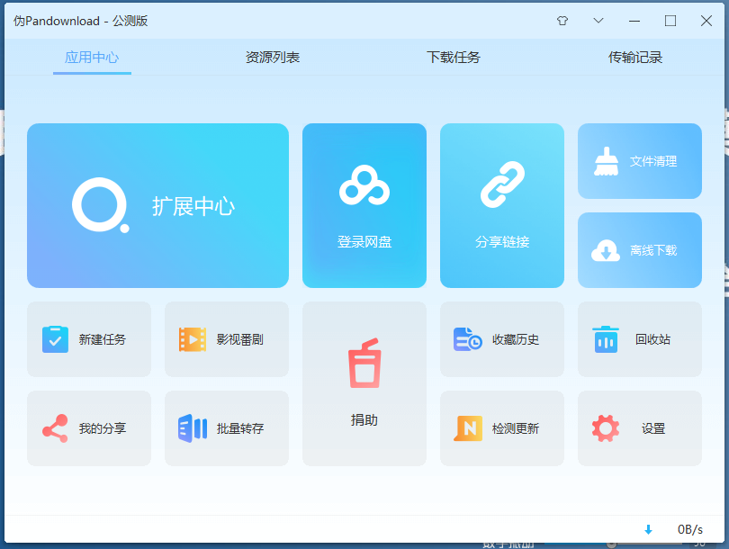Open the 设置 settings panel
Viewport: 729px width, 549px height.
(x=639, y=428)
